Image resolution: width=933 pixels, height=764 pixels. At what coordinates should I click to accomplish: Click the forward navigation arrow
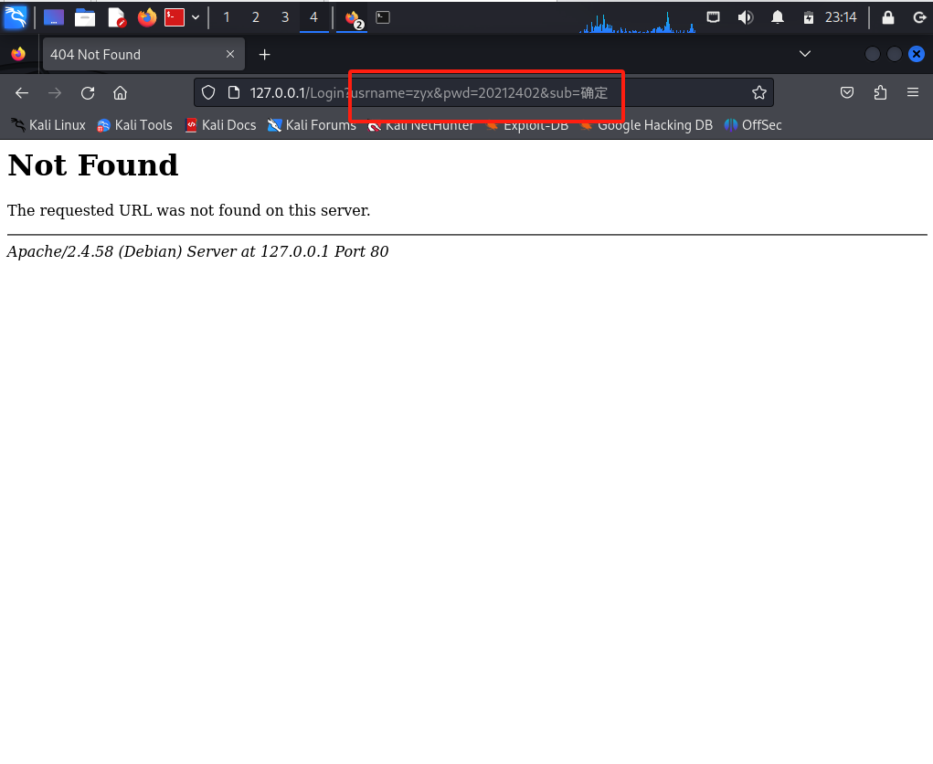[55, 93]
